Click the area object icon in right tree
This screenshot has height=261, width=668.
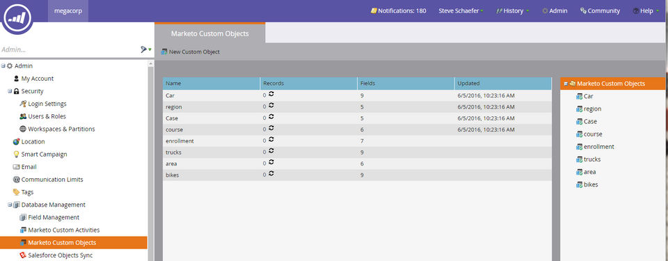(579, 173)
